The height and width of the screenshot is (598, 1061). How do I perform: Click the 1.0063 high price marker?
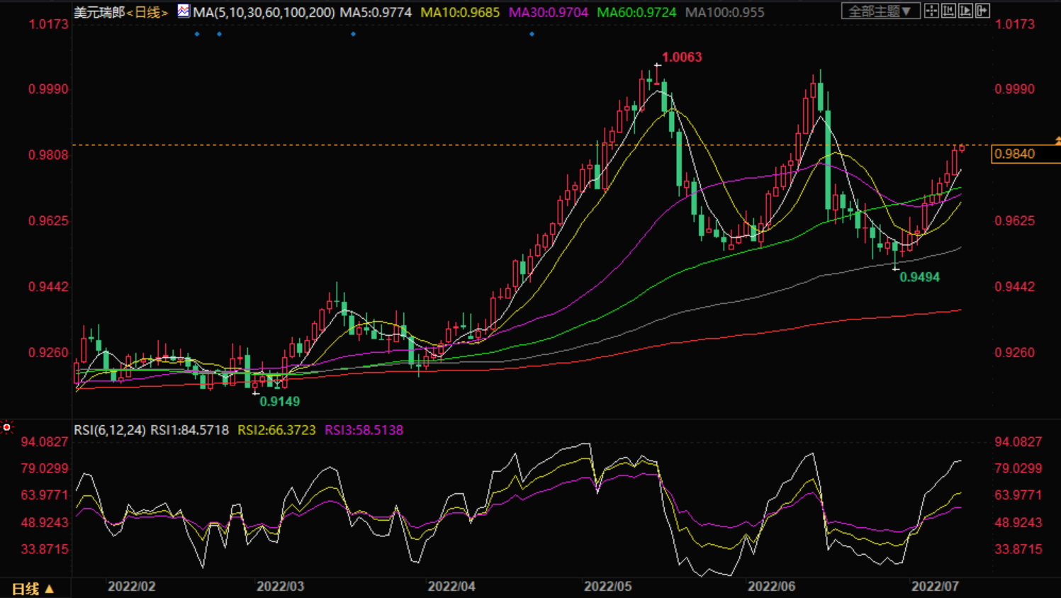tap(681, 57)
